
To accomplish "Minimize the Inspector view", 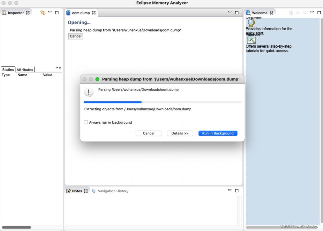I will 50,12.
